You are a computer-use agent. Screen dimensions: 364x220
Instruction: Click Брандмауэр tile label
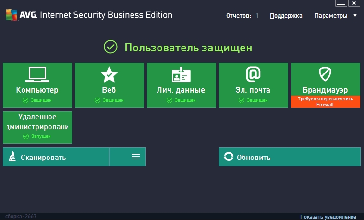pos(325,90)
